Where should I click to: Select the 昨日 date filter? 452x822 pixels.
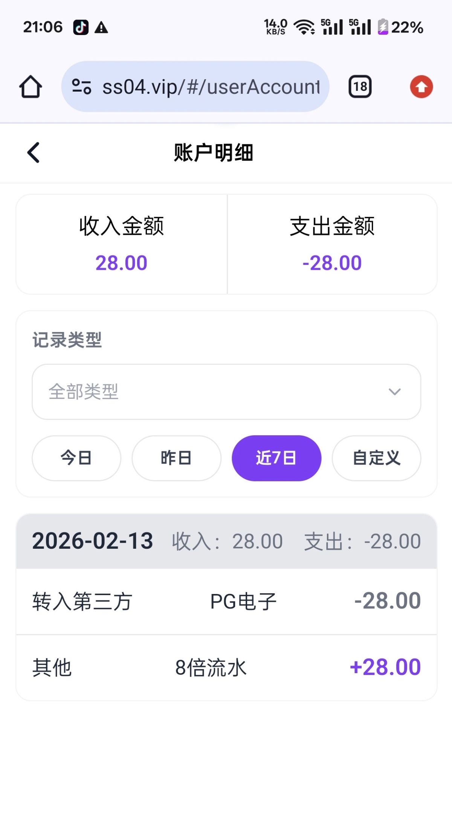point(176,458)
